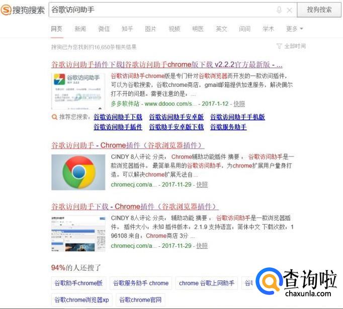Click related search 谷歌chrome官网
343x309 pixels.
[140, 300]
